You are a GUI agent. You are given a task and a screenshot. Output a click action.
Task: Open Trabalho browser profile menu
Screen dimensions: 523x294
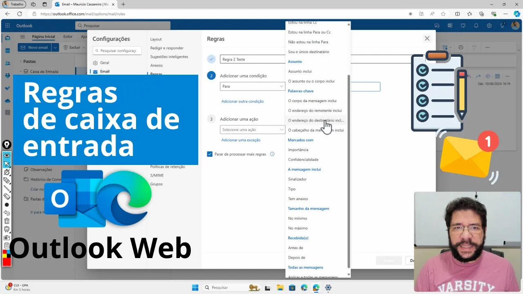14,4
